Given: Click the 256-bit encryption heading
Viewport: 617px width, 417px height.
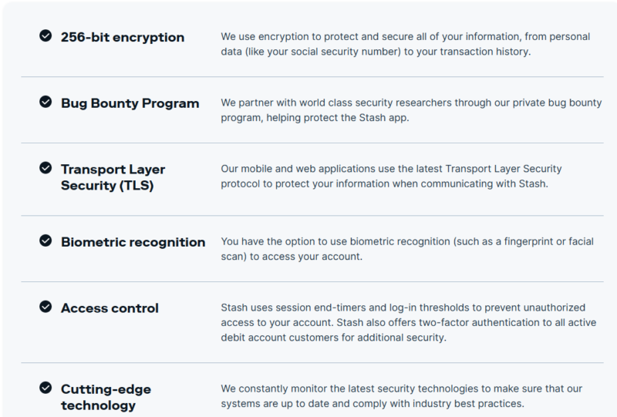Looking at the screenshot, I should (123, 37).
